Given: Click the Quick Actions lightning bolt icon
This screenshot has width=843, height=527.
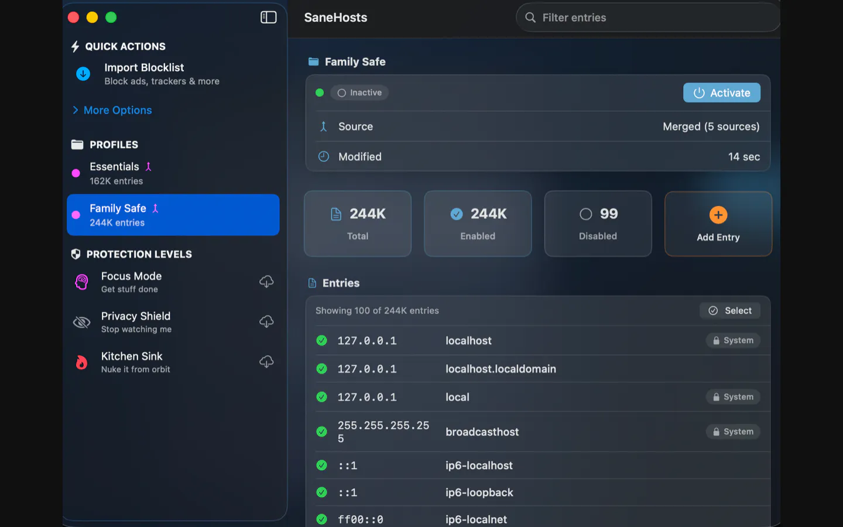Looking at the screenshot, I should 75,46.
